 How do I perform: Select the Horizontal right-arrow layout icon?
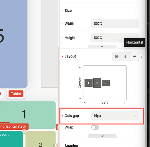[x=134, y=56]
